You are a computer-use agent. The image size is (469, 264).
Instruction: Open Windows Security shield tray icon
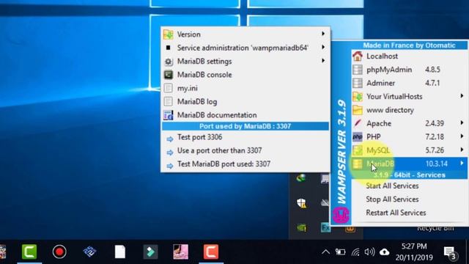302,203
